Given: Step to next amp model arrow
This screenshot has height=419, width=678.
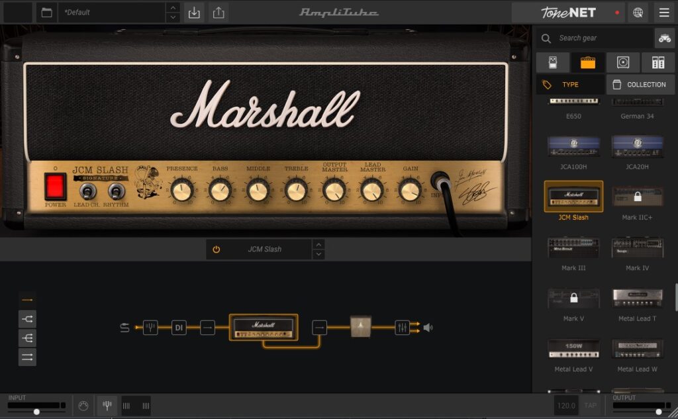Looking at the screenshot, I should (318, 254).
